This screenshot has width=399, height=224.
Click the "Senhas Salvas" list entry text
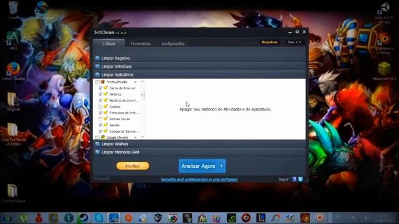pos(119,119)
